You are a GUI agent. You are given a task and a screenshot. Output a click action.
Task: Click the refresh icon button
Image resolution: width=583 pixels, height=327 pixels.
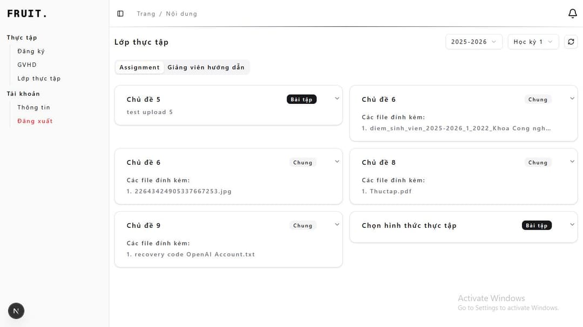click(571, 42)
